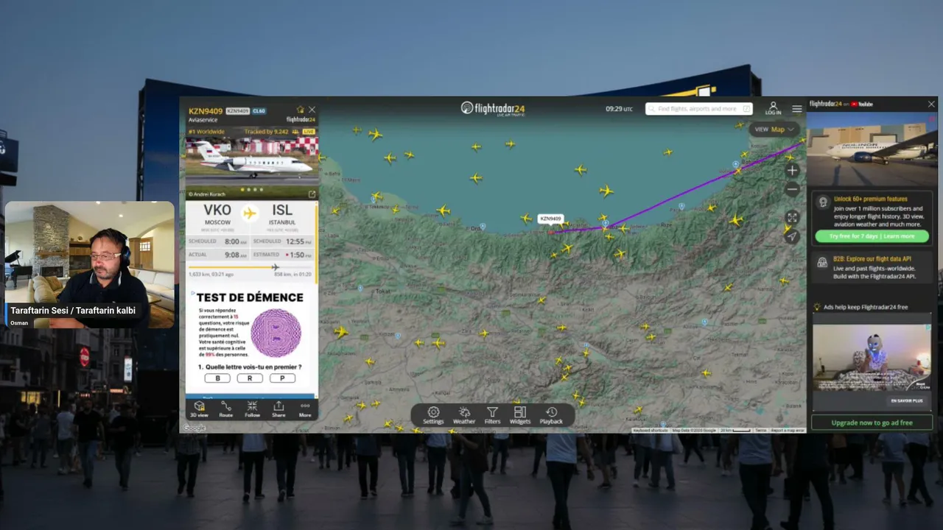Choose answer R in dementia test ad
The image size is (943, 530).
[250, 378]
